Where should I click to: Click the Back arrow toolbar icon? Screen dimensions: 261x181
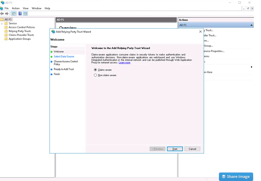pyautogui.click(x=2, y=14)
